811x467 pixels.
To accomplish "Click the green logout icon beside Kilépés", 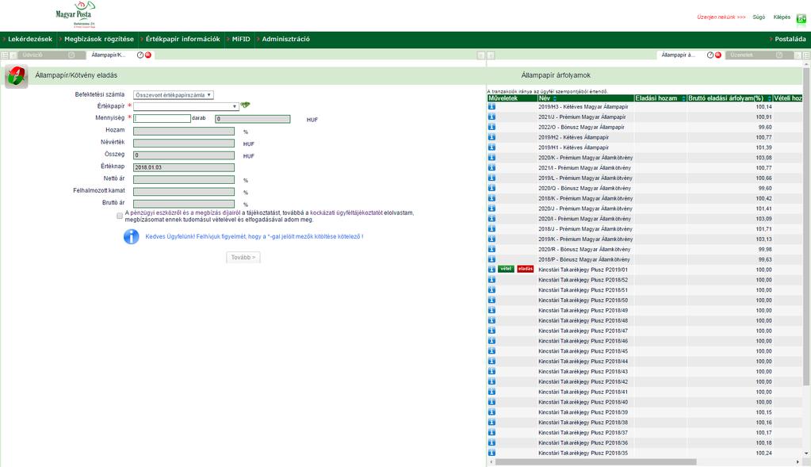I will [x=801, y=19].
